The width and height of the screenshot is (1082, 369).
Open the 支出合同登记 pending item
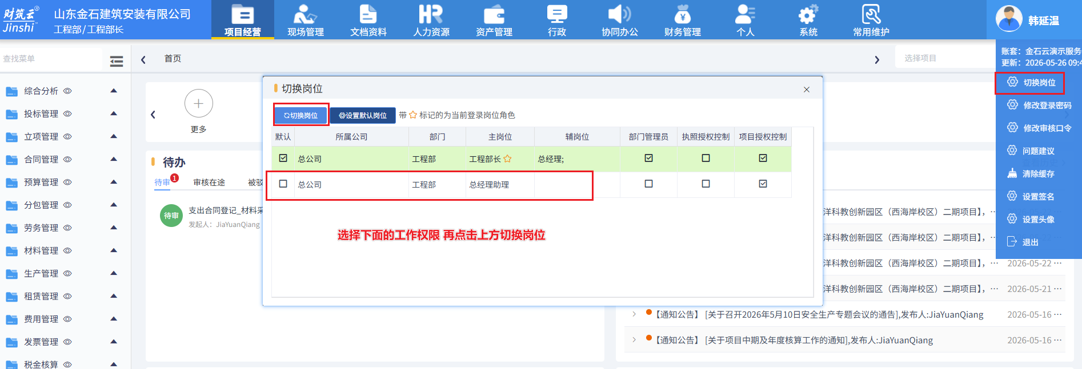pos(226,210)
